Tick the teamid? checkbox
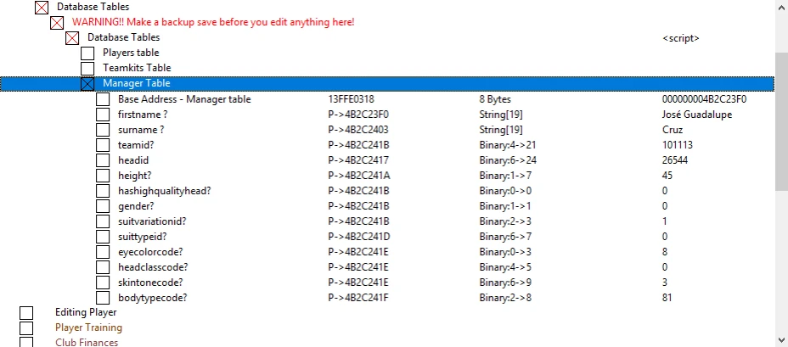This screenshot has height=347, width=788. (103, 145)
